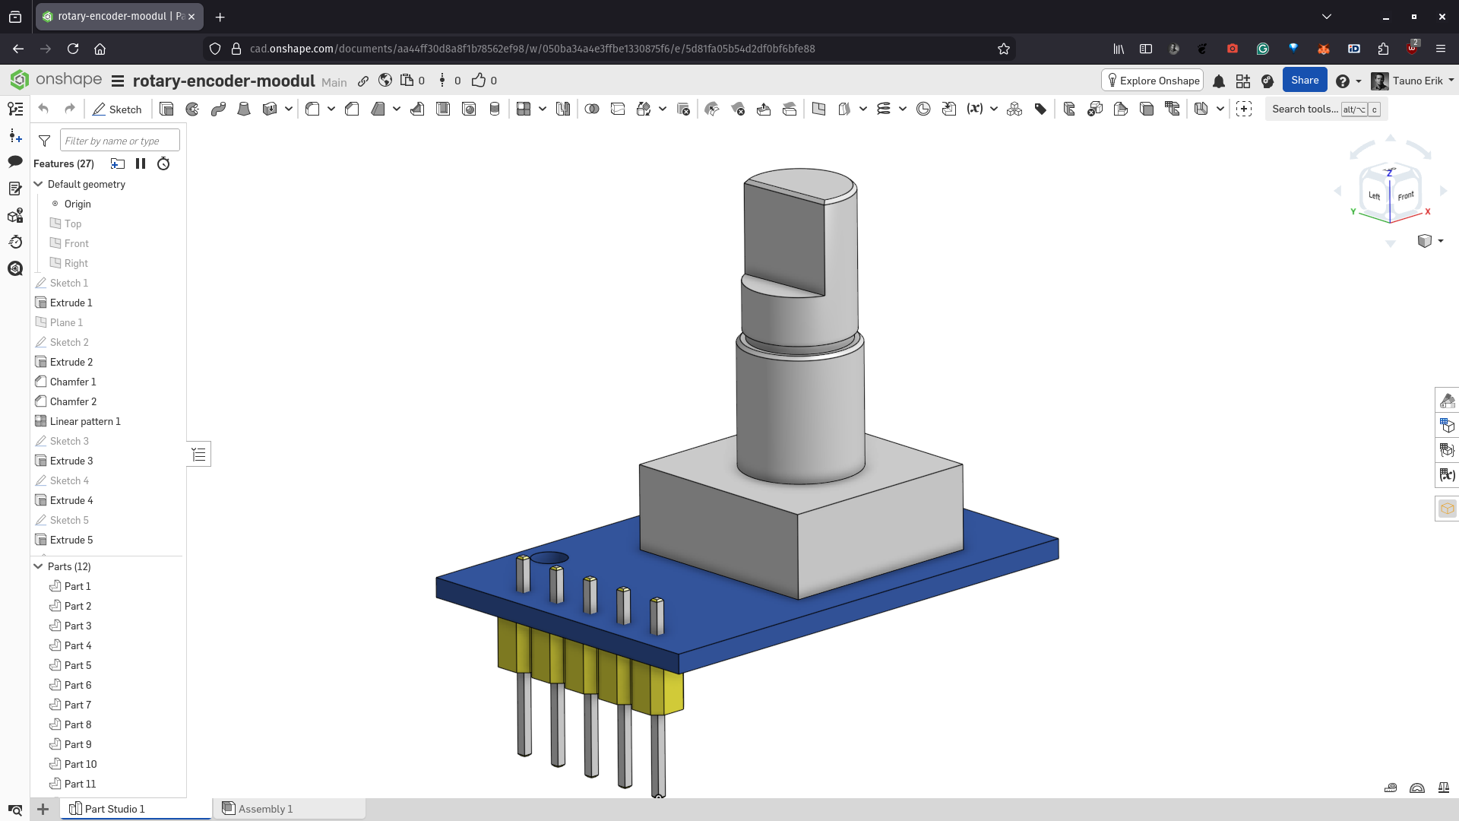Select the Shell tool
Viewport: 1459px width, 821px height.
(x=443, y=109)
